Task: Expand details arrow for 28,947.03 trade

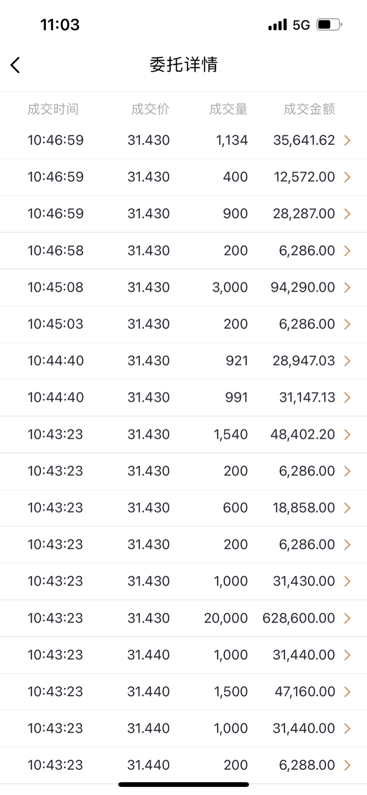Action: coord(347,361)
